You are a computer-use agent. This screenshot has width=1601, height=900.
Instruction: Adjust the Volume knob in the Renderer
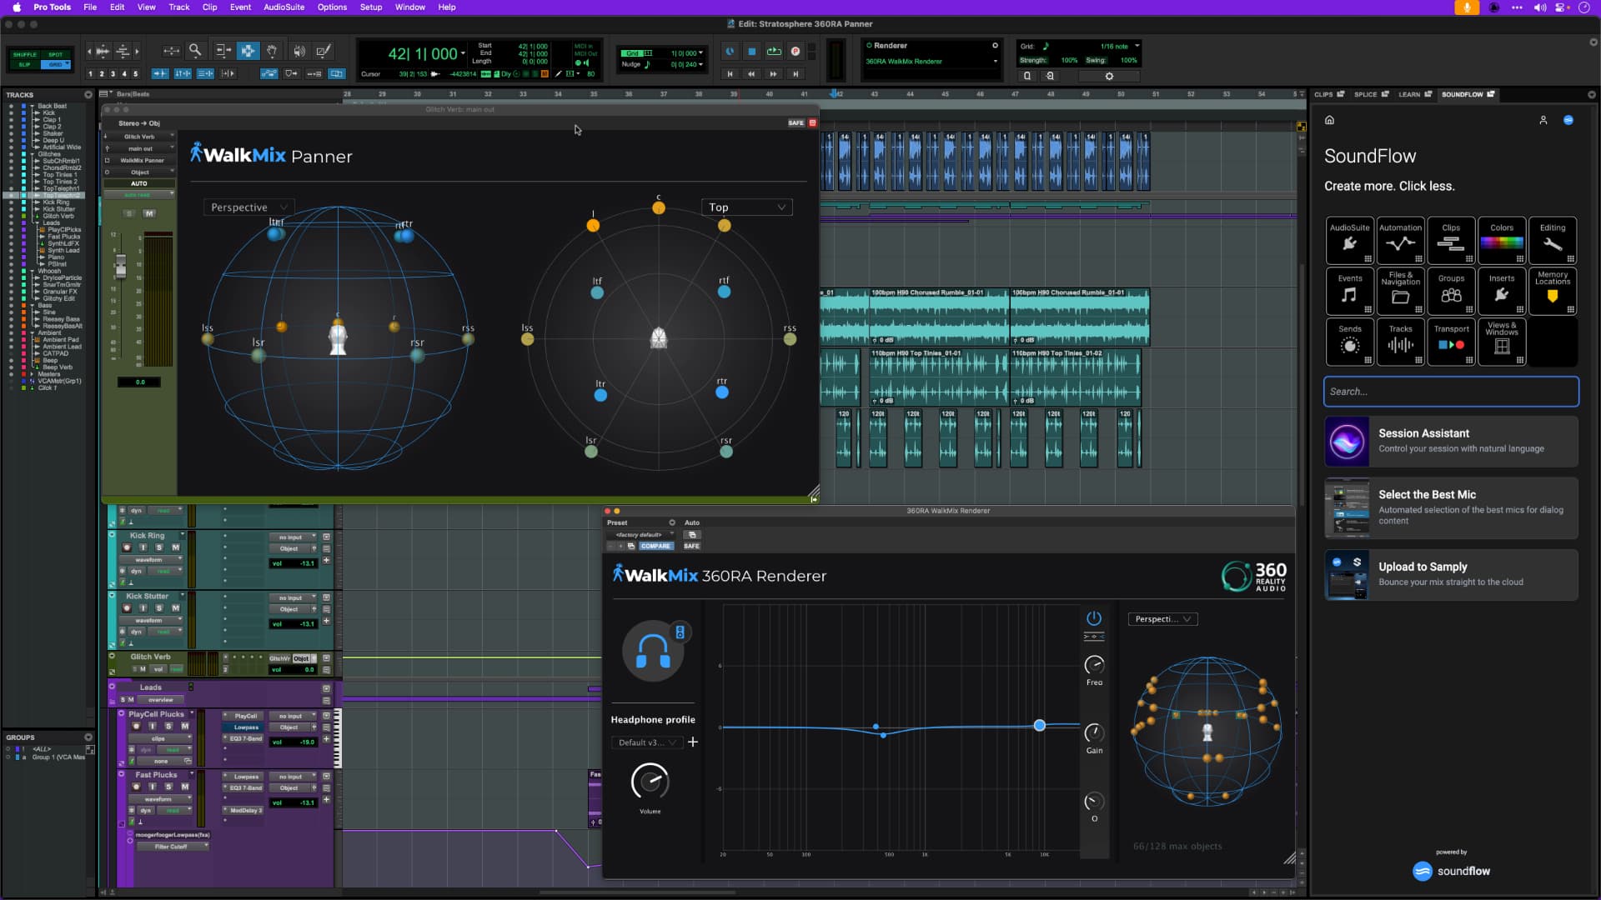[x=650, y=783]
